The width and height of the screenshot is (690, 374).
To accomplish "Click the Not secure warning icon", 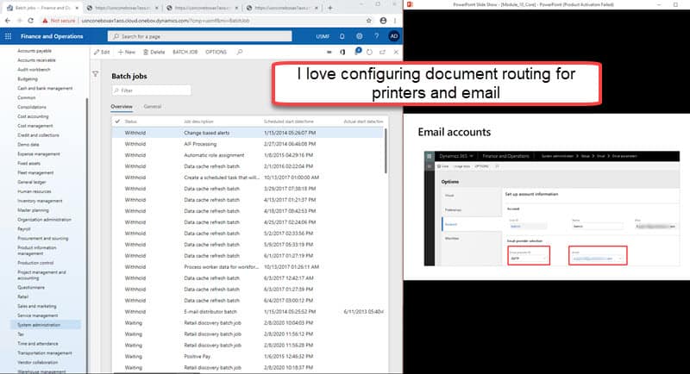I will pos(45,21).
